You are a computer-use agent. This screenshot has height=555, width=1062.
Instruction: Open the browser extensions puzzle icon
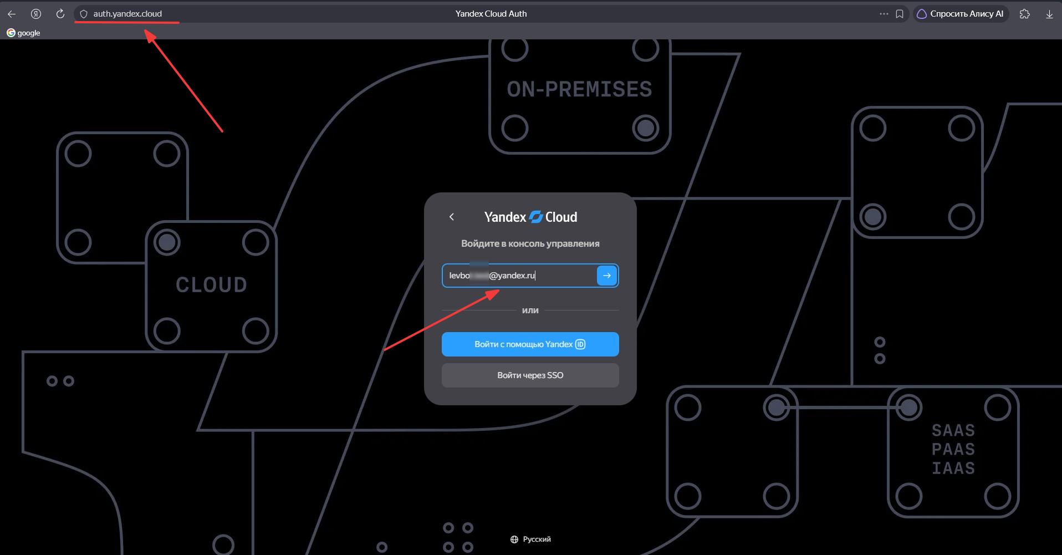pyautogui.click(x=1025, y=14)
